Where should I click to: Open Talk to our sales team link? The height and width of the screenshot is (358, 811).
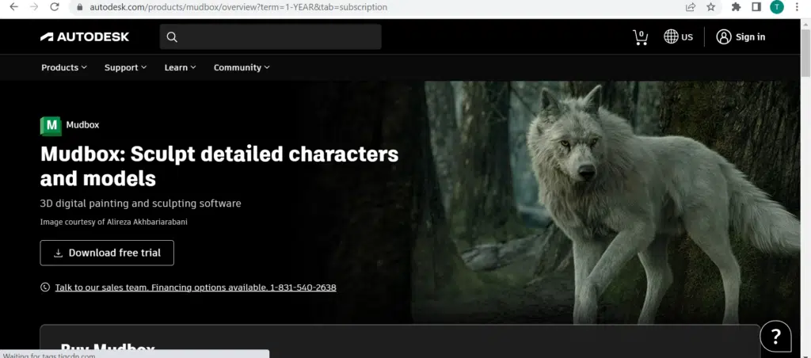point(196,288)
